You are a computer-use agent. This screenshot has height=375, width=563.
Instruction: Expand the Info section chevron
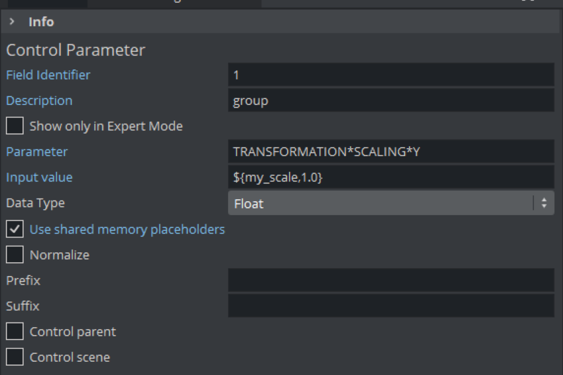[12, 22]
